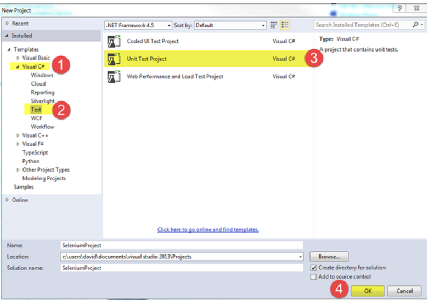The image size is (429, 300).
Task: Expand the Online section
Action: click(7, 200)
